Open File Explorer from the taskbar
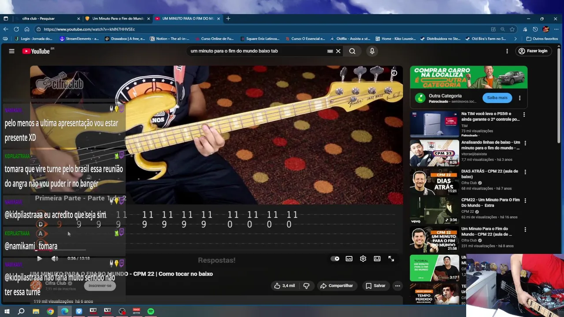This screenshot has width=564, height=317. (36, 311)
